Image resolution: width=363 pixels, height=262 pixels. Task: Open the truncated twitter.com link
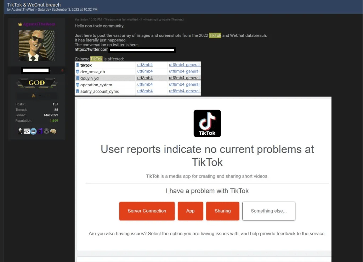click(x=92, y=50)
